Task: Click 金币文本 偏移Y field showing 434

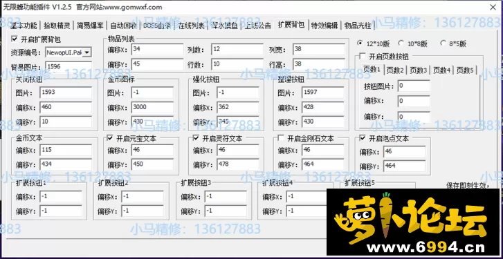Action: 66,164
